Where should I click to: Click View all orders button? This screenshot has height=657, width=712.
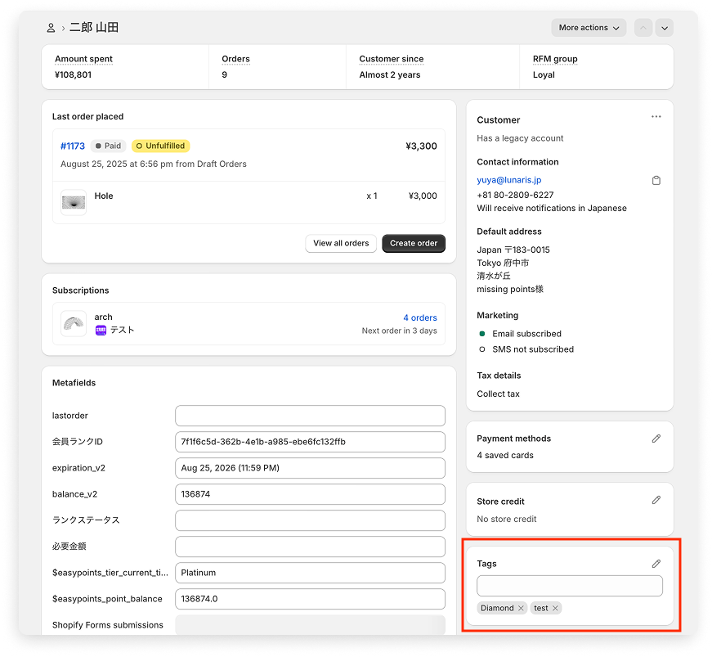click(x=341, y=243)
